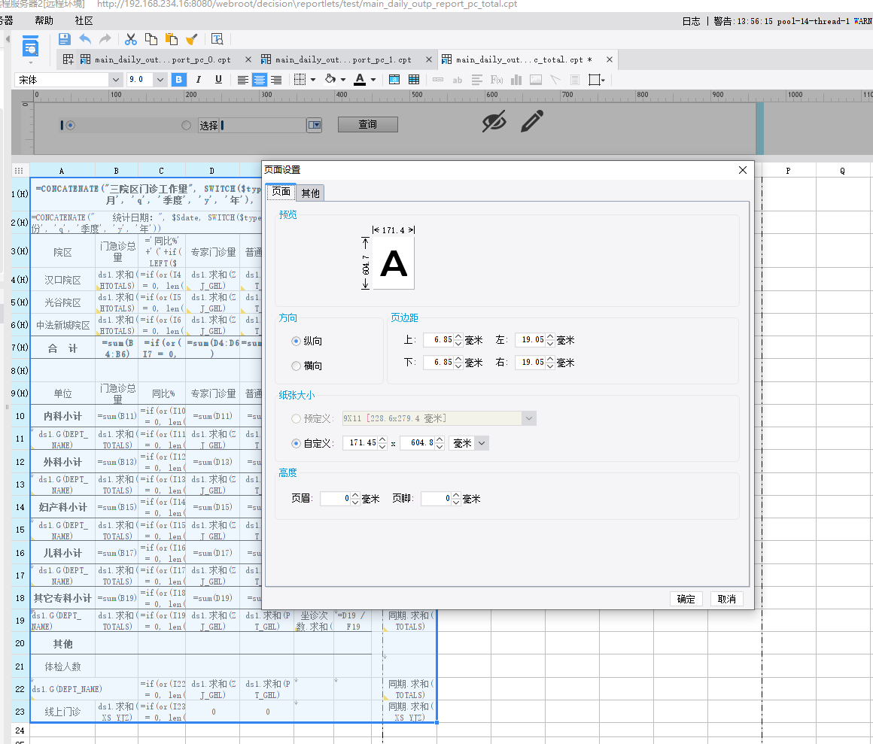This screenshot has width=873, height=744.
Task: Select 纵向 portrait orientation
Action: (x=296, y=341)
